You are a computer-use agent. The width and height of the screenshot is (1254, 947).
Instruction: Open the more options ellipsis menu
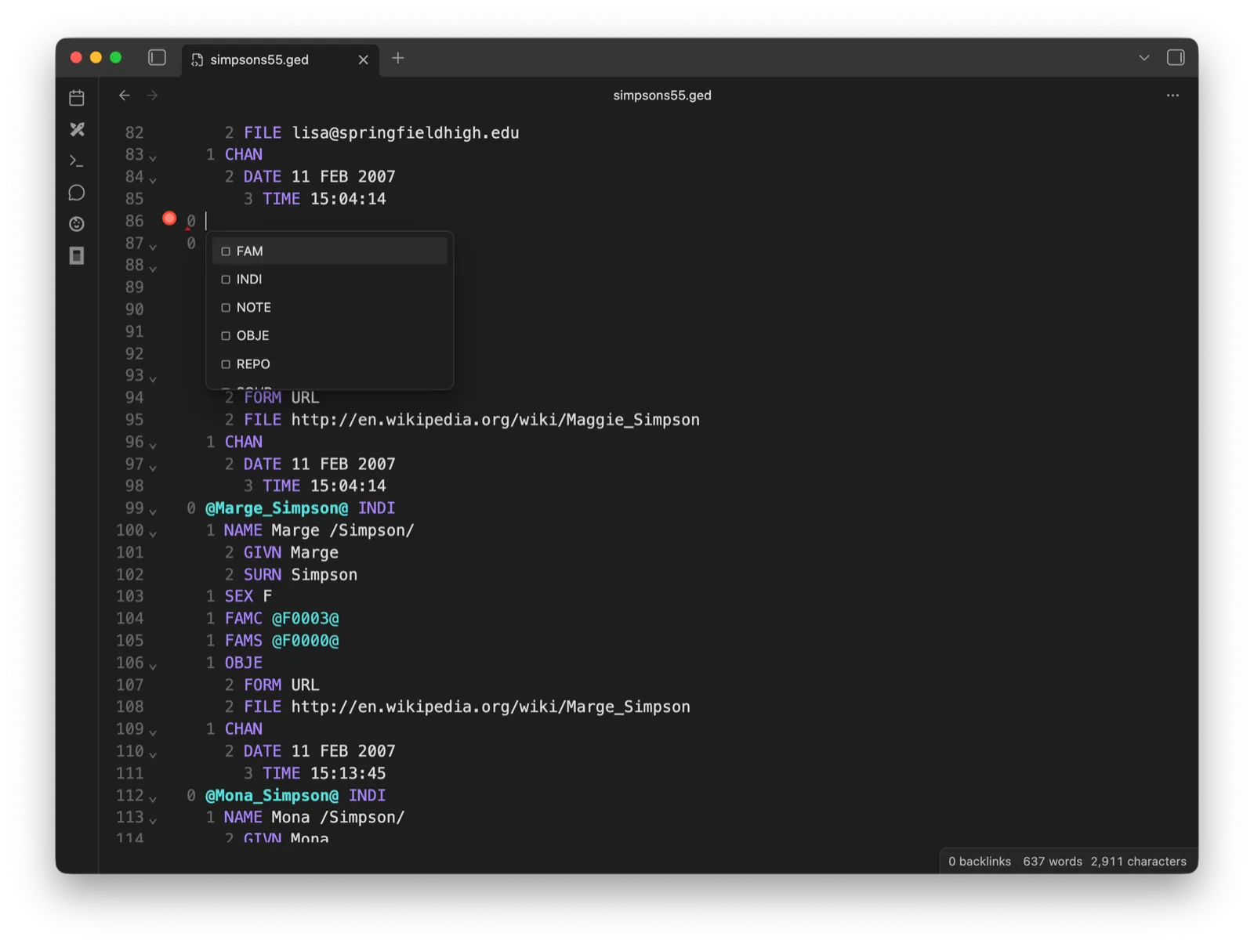[1172, 96]
